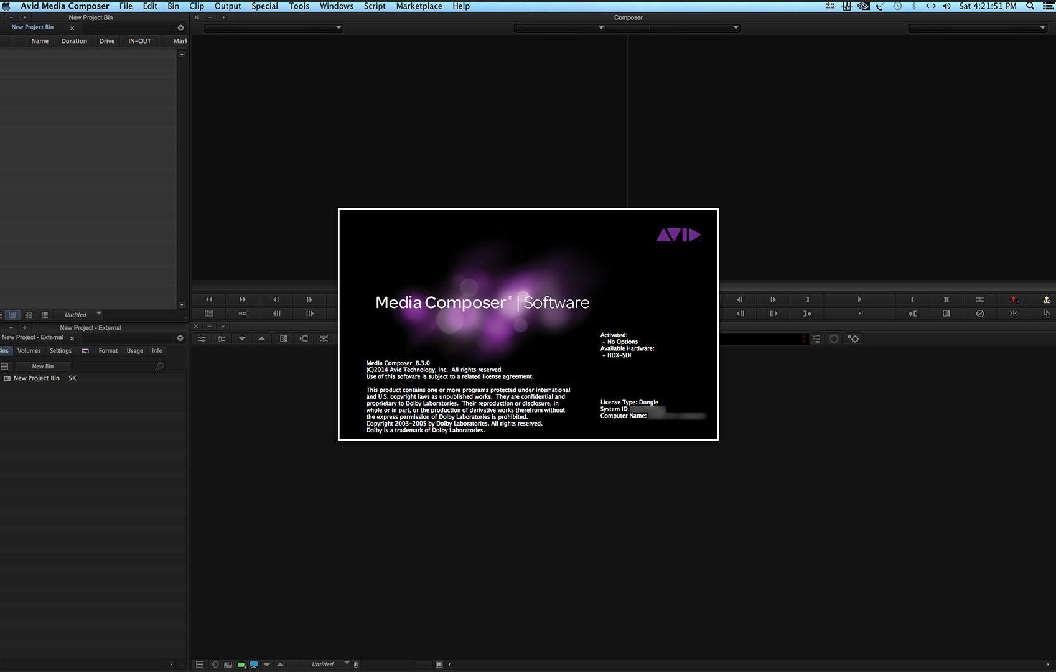Switch bin to Script view icon
This screenshot has width=1056, height=672.
click(45, 315)
